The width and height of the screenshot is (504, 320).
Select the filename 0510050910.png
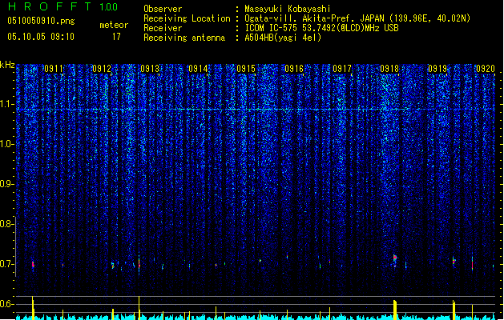(41, 21)
